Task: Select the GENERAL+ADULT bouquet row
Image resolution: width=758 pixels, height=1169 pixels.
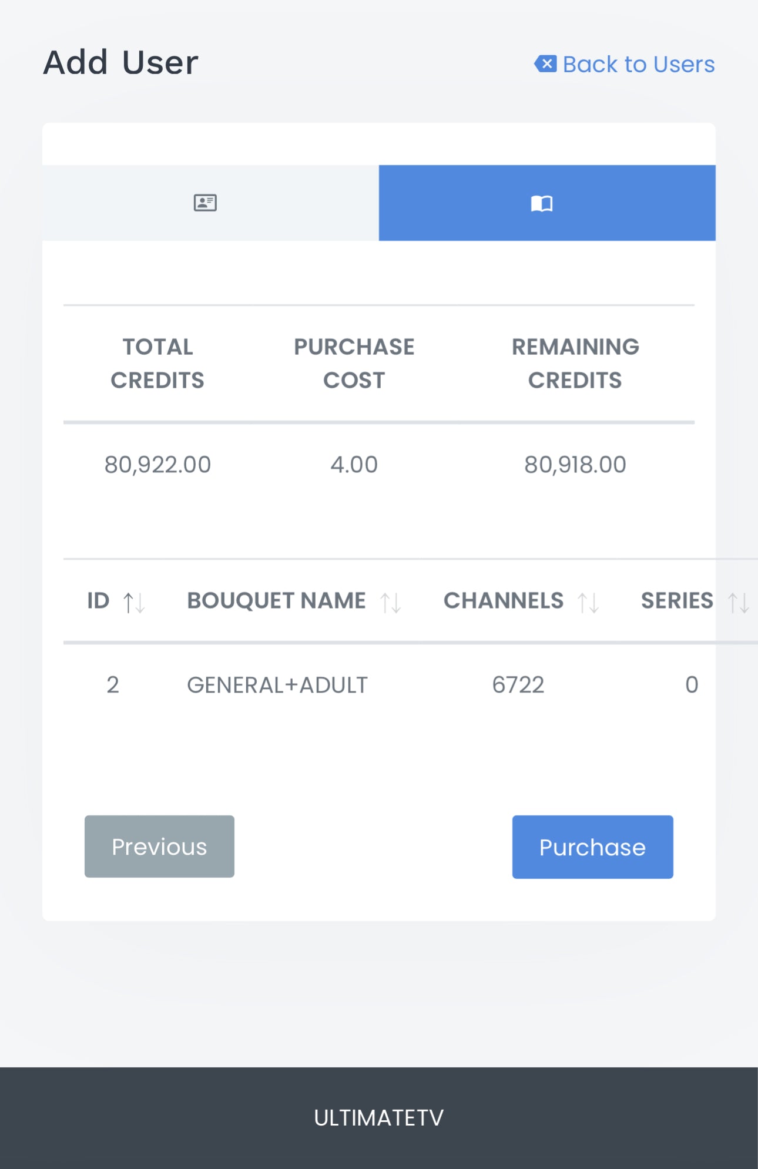Action: tap(277, 685)
